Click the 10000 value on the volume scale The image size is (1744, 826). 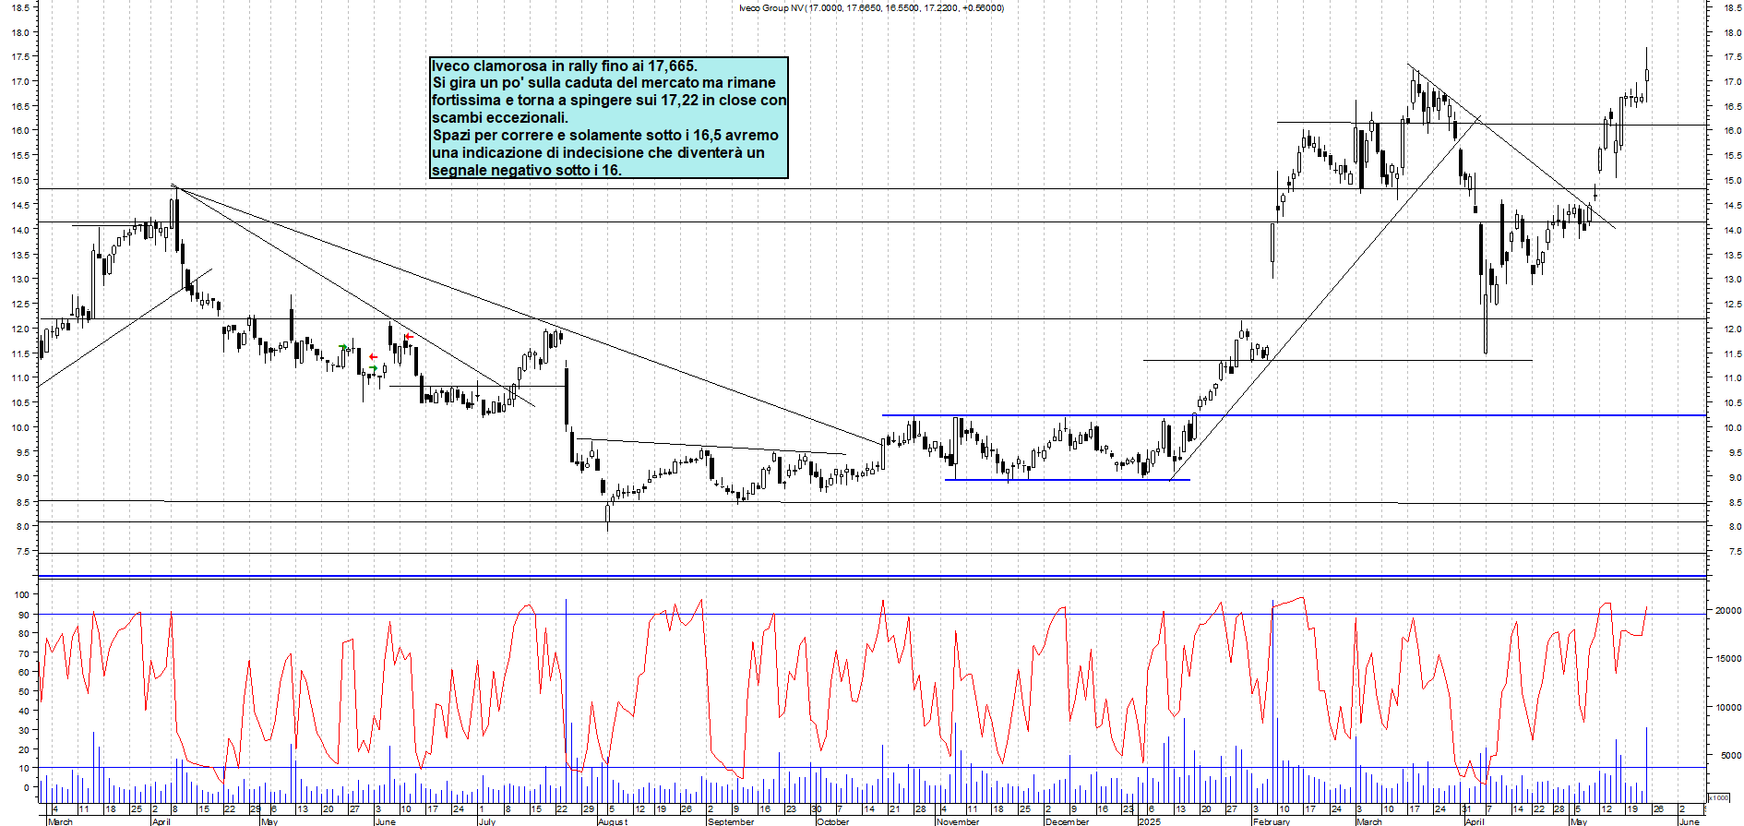(x=1728, y=708)
